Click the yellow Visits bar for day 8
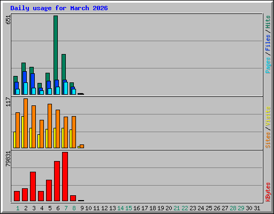Viewport: 274px width, 214px height. (71, 139)
